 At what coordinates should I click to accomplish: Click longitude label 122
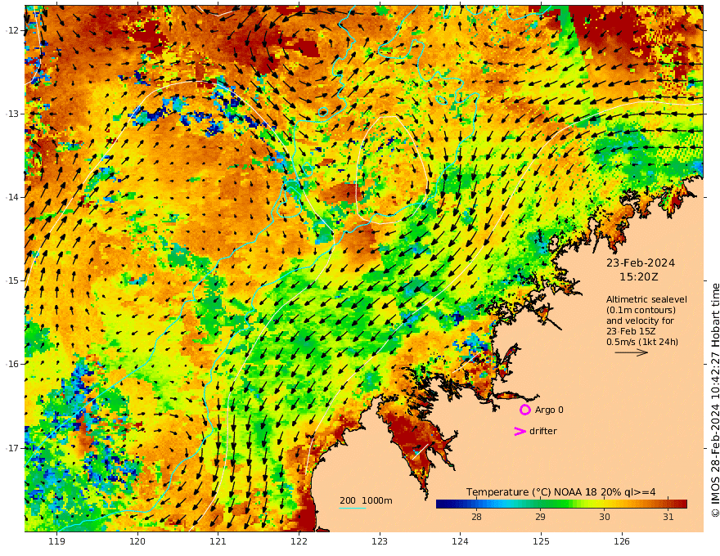tap(299, 541)
